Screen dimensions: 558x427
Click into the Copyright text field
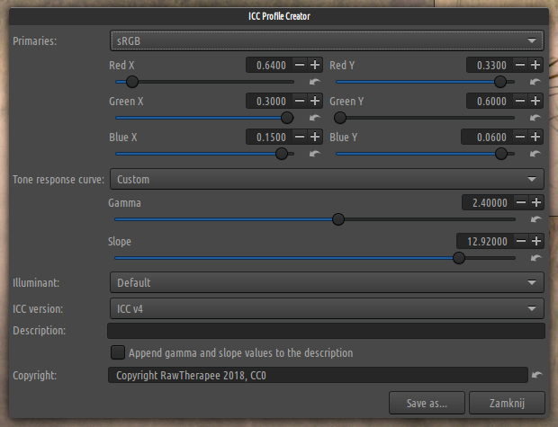click(318, 375)
